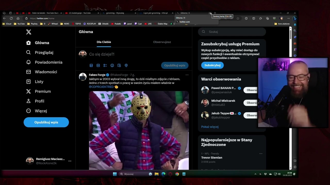This screenshot has width=330, height=185.
Task: Open Premium in sidebar
Action: [x=38, y=91]
